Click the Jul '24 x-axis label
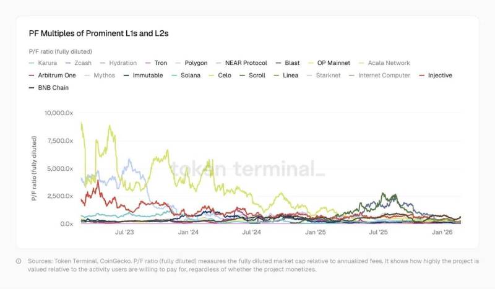Image resolution: width=495 pixels, height=289 pixels. tap(251, 232)
